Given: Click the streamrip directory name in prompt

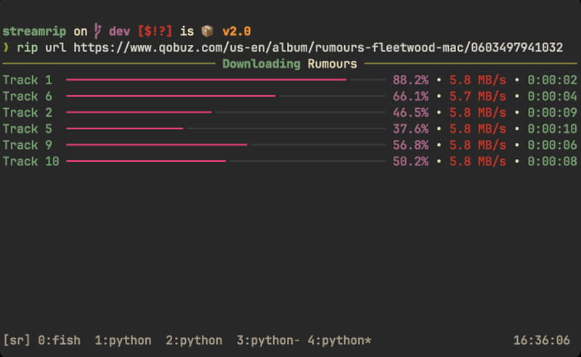Looking at the screenshot, I should 34,31.
